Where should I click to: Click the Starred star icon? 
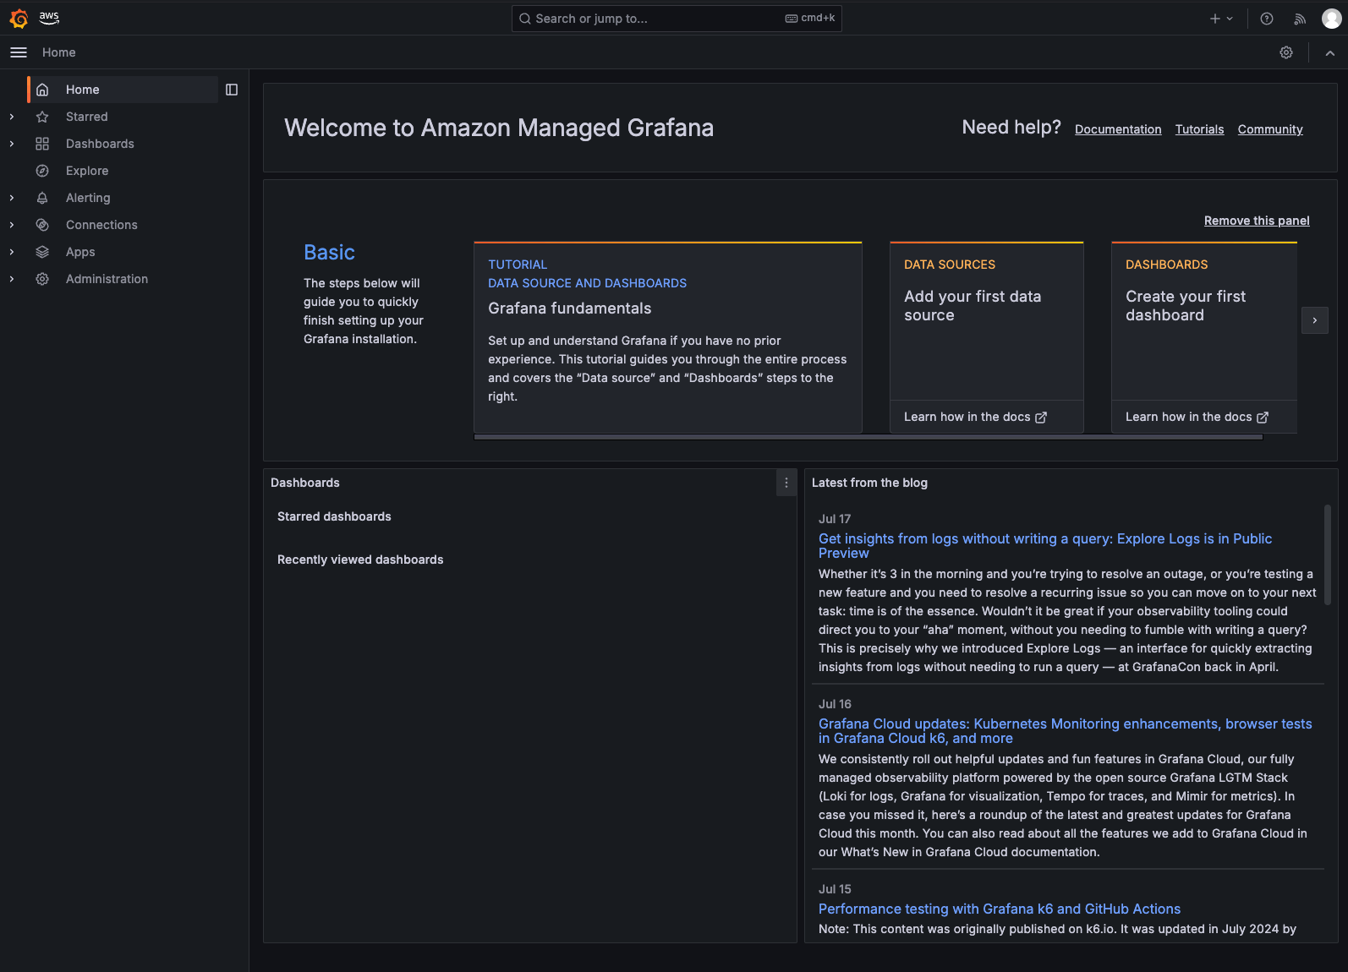coord(42,117)
